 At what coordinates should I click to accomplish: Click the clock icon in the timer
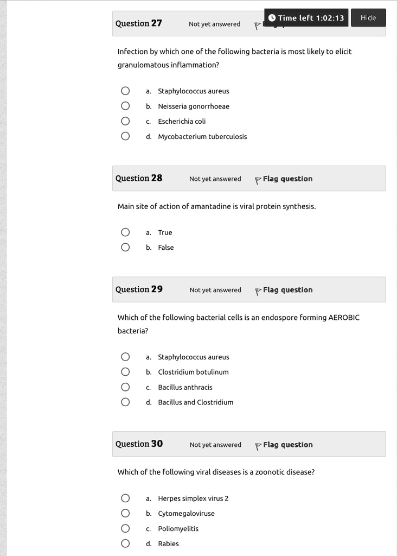[272, 18]
